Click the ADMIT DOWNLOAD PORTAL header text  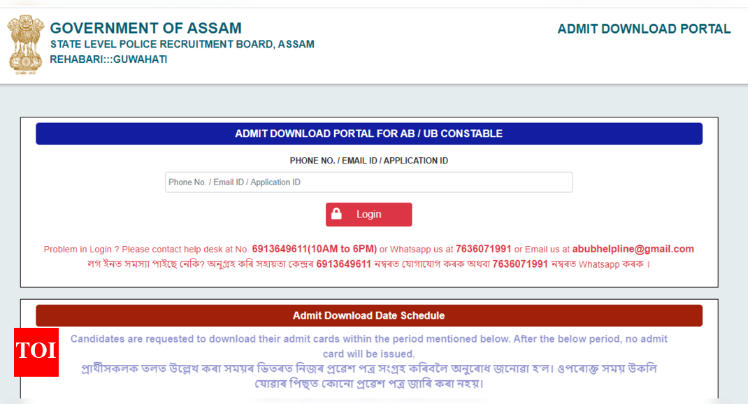click(644, 29)
